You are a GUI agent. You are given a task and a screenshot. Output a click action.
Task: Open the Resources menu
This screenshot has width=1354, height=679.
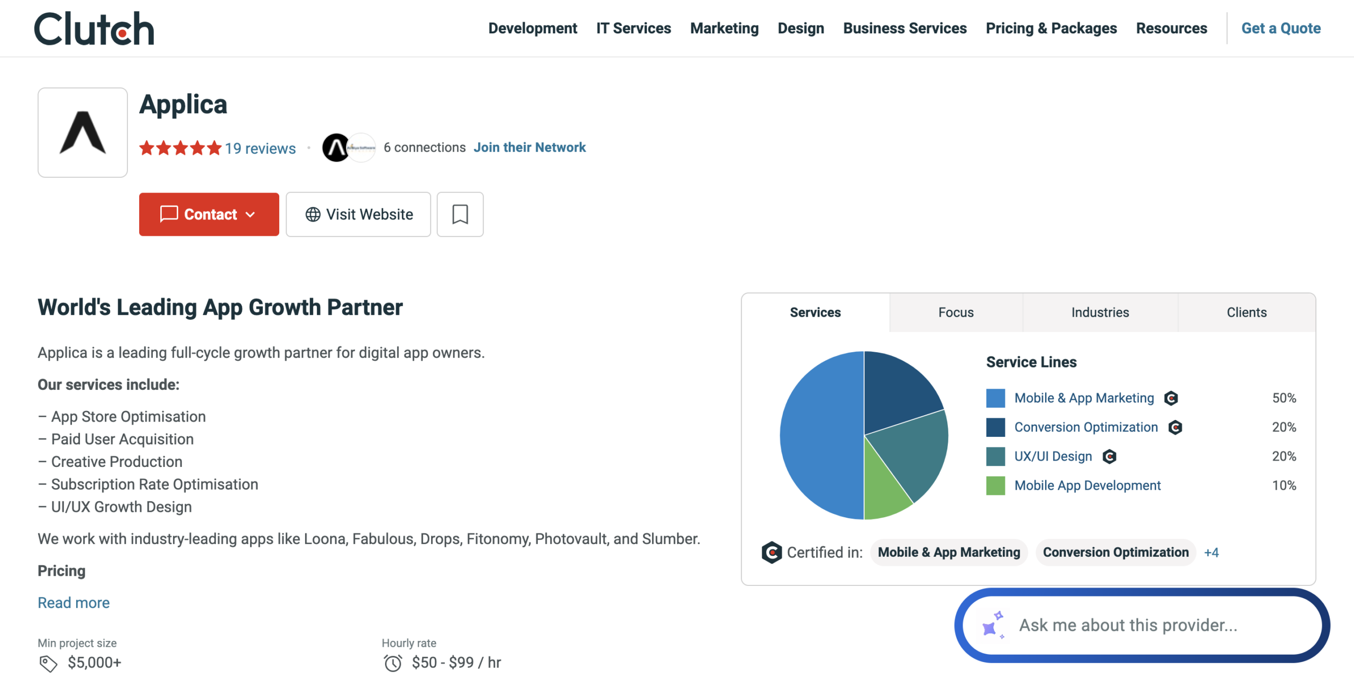click(x=1171, y=28)
